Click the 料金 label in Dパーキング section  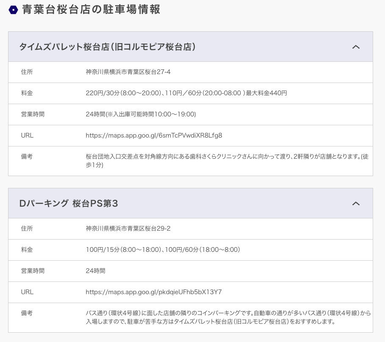[27, 250]
